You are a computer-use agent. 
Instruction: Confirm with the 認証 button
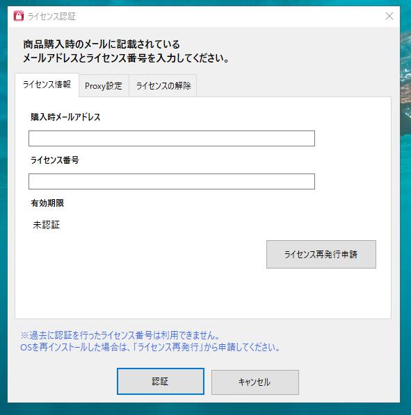tap(161, 382)
